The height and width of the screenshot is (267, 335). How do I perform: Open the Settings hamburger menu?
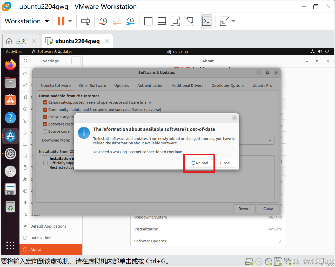76,61
